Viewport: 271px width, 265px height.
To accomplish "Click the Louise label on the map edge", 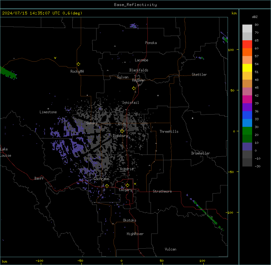I will pos(6,155).
